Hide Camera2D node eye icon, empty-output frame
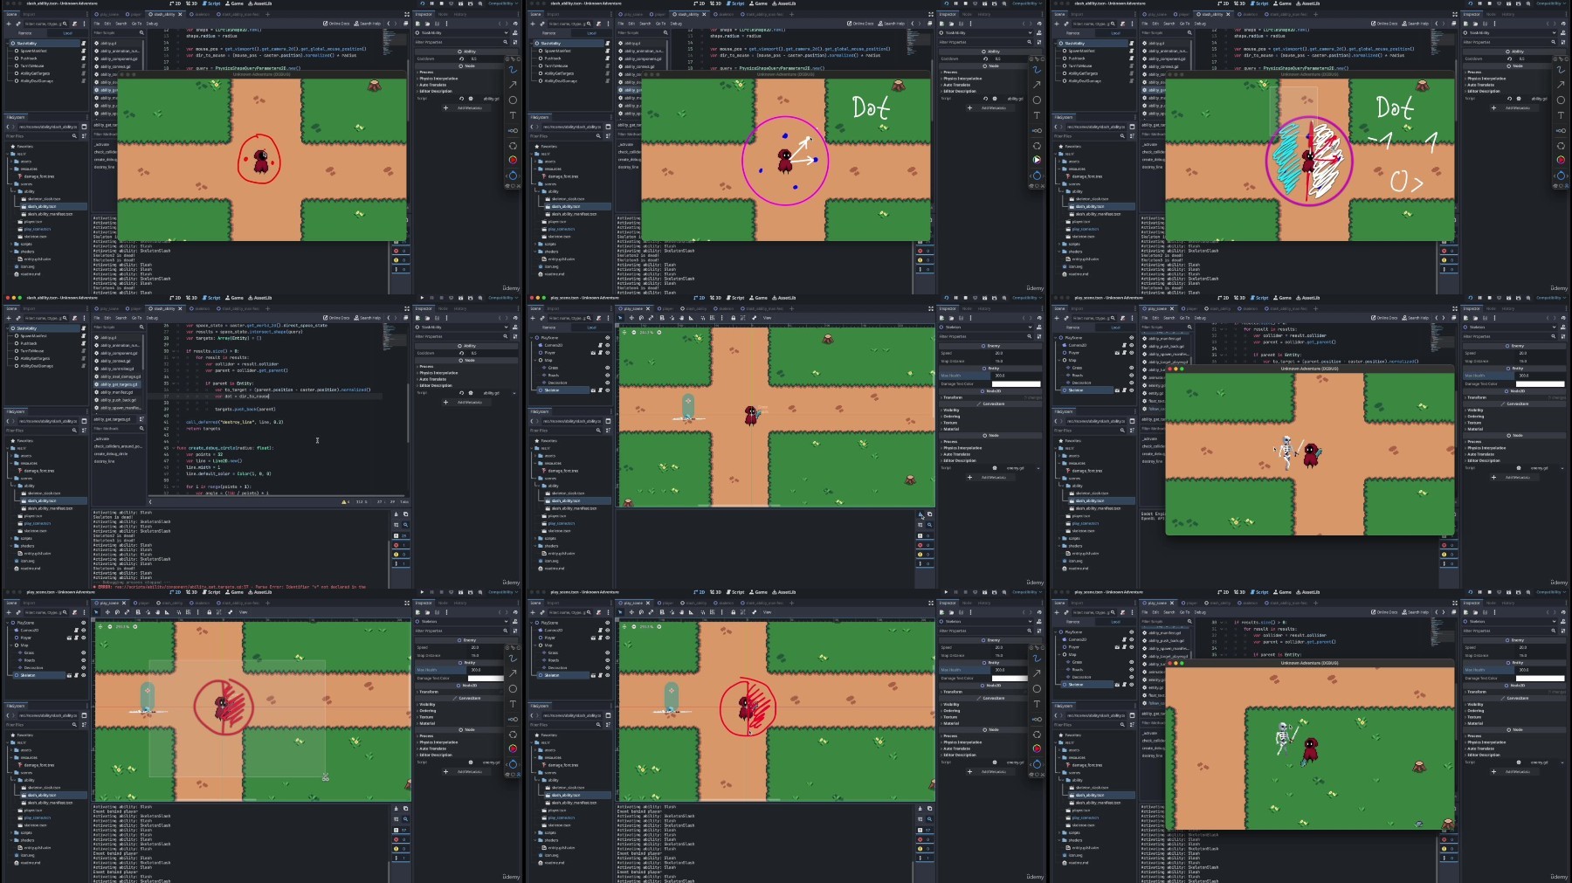The height and width of the screenshot is (883, 1572). pyautogui.click(x=608, y=345)
